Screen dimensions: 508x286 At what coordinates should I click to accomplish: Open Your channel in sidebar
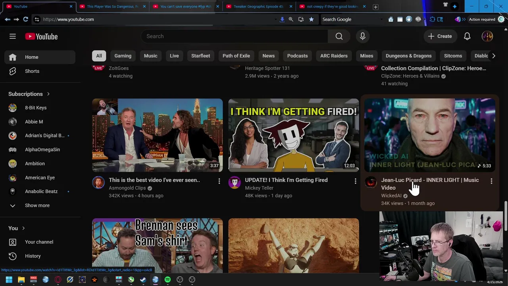click(x=40, y=242)
